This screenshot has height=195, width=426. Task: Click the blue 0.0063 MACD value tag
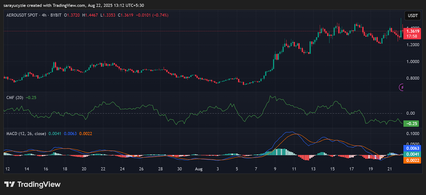(x=412, y=148)
